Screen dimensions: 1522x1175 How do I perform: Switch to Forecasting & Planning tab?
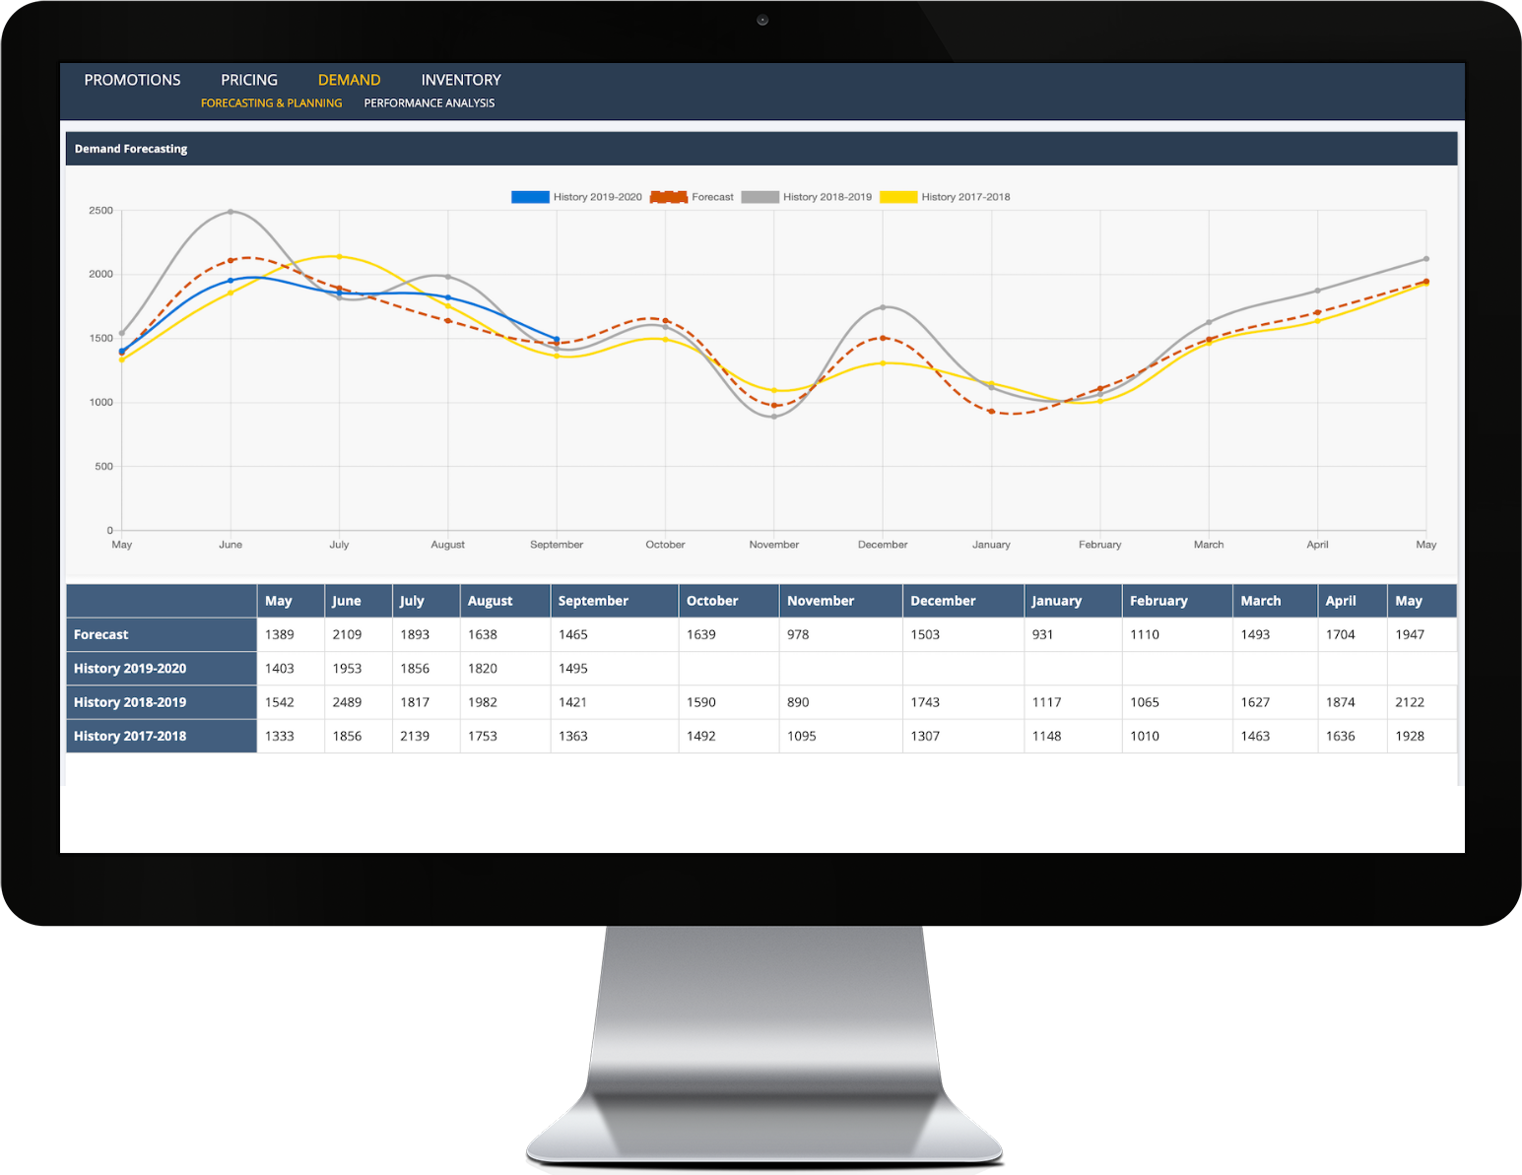tap(272, 103)
